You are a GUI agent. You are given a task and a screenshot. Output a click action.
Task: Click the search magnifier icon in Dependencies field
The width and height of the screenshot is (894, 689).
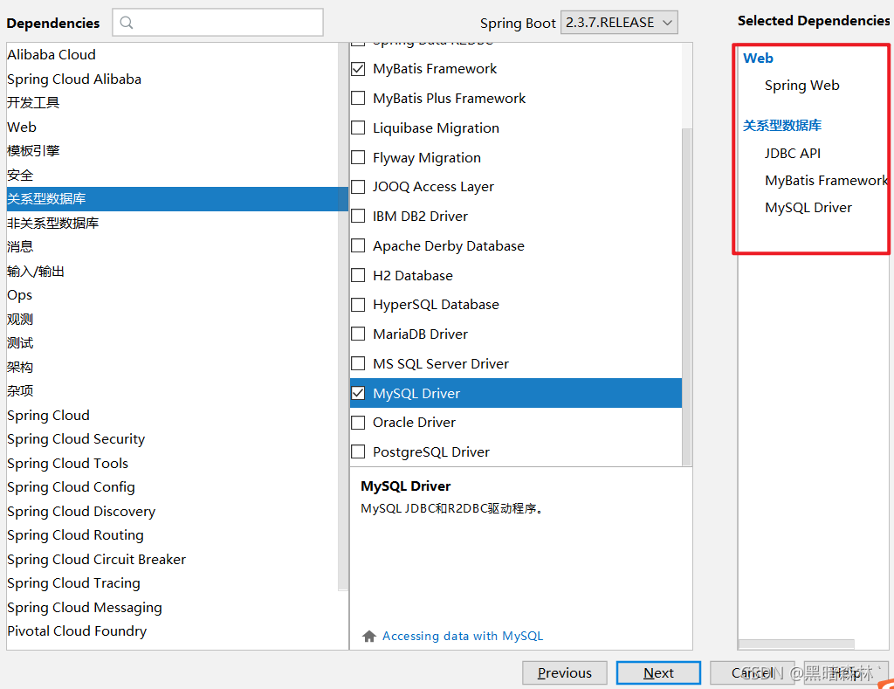tap(127, 23)
